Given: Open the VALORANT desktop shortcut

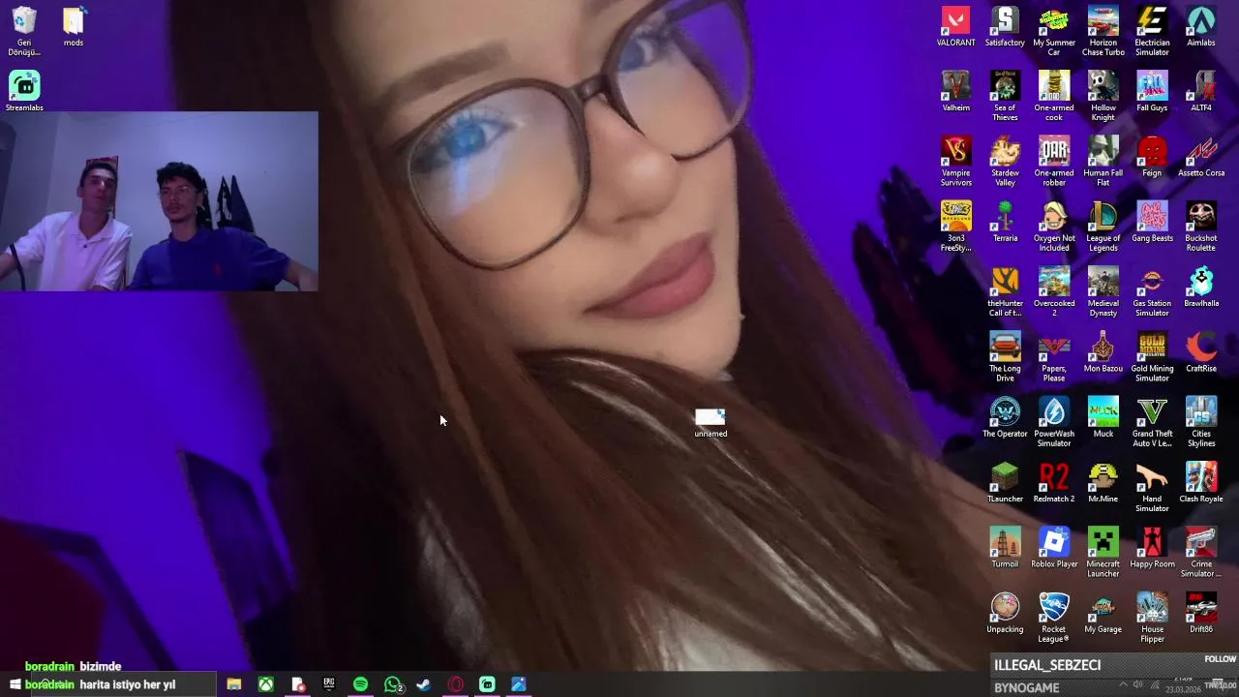Looking at the screenshot, I should pos(955,27).
